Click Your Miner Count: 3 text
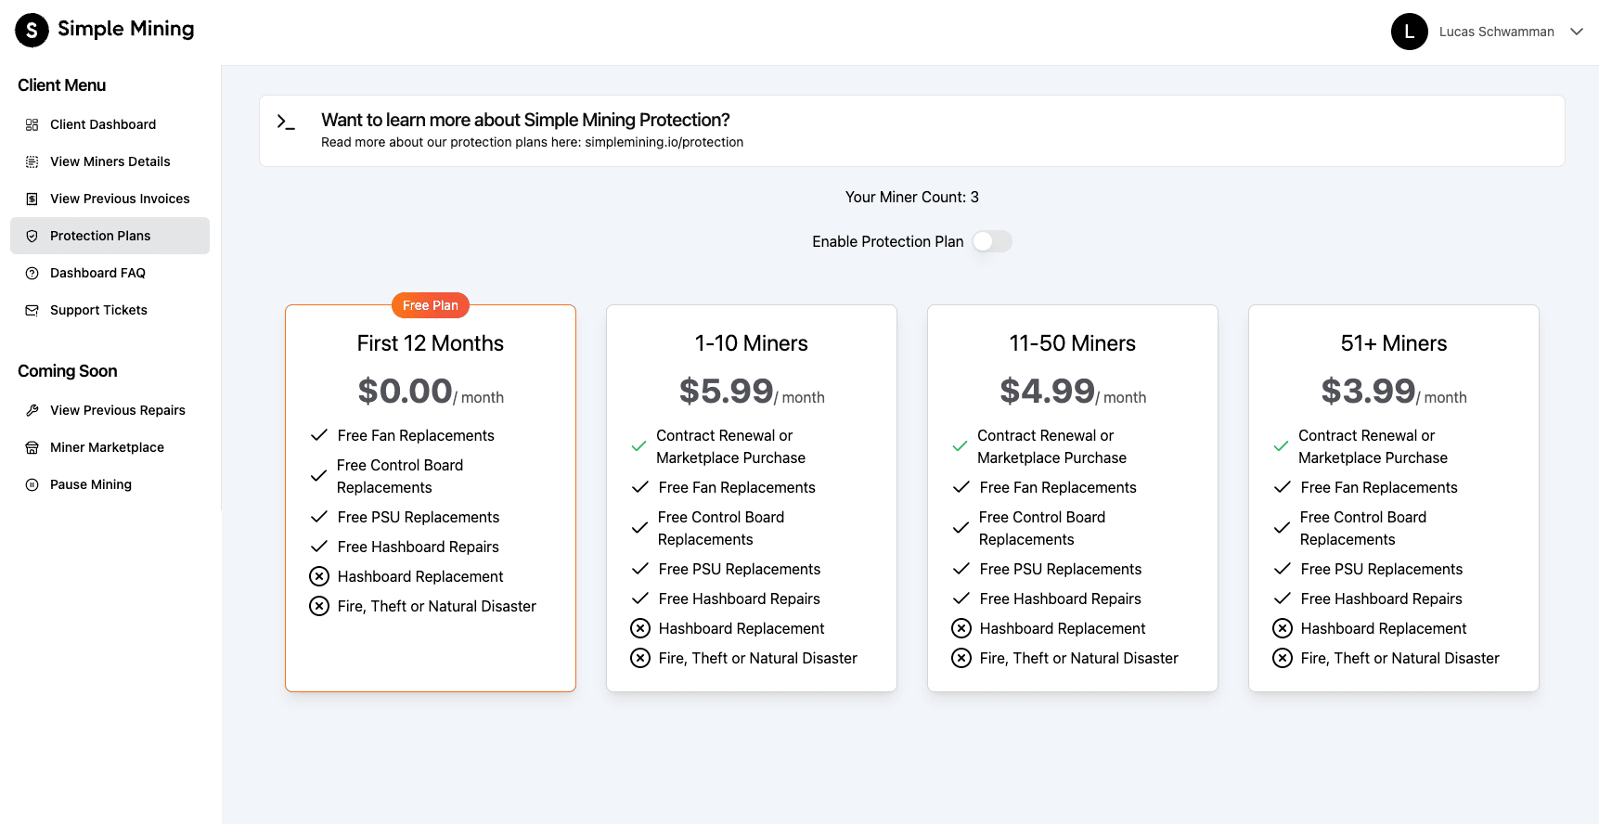Screen dimensions: 1599x824 [912, 197]
